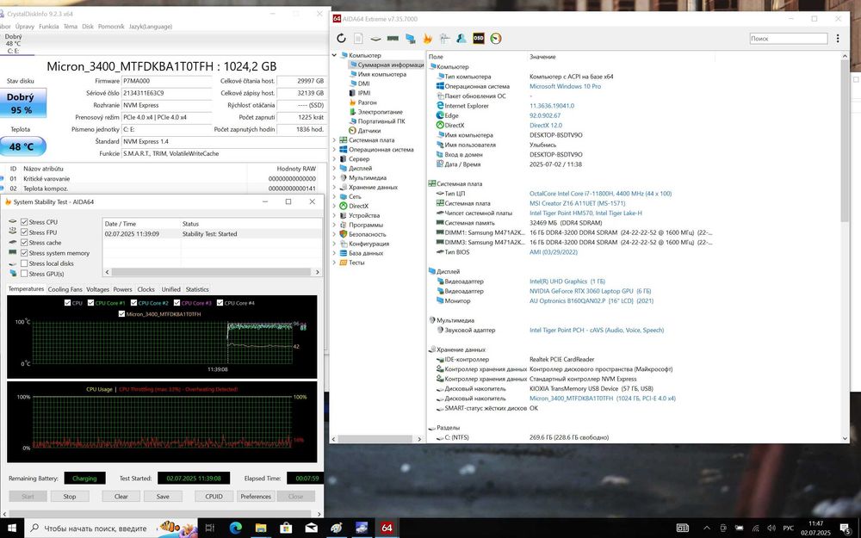Switch to Statistics tab
This screenshot has height=538, width=861.
click(197, 289)
